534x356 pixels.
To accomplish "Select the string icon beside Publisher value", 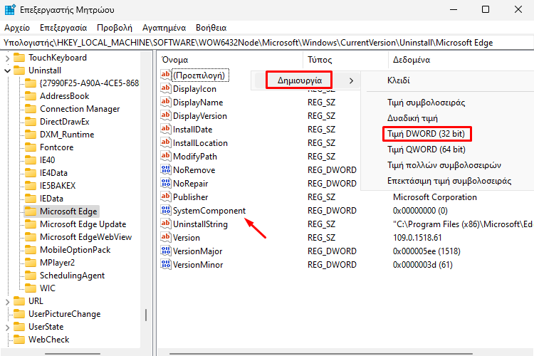I will coord(165,197).
